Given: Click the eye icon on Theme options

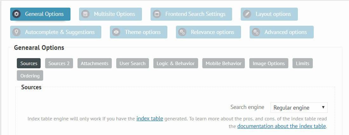Looking at the screenshot, I should tap(116, 32).
